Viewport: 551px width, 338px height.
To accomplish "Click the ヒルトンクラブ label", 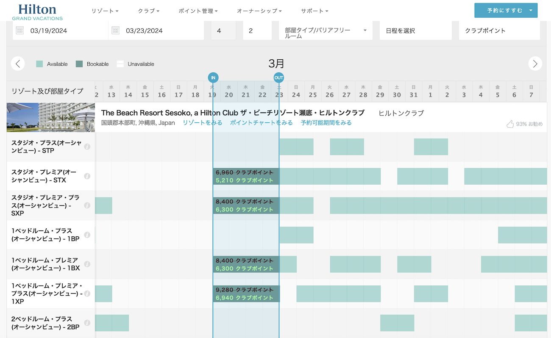I will pos(401,113).
